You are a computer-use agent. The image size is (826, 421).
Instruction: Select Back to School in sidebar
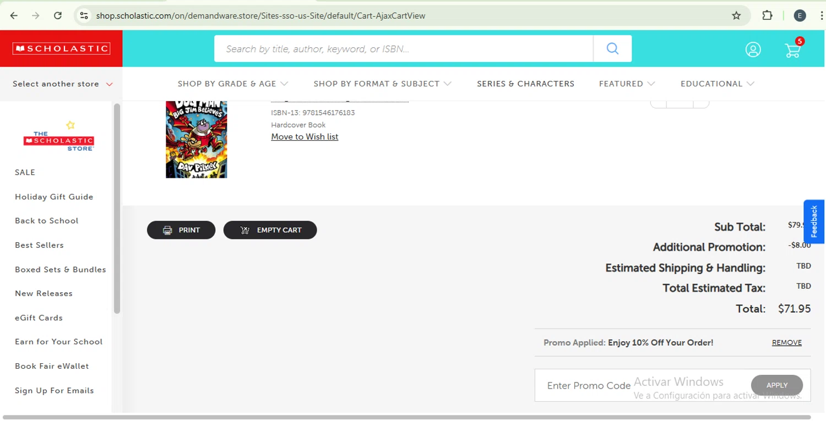47,221
